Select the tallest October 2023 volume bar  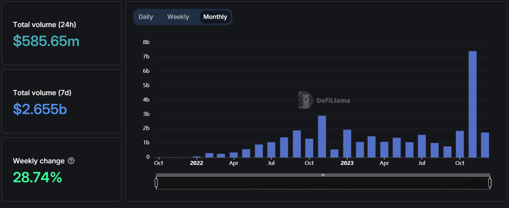(472, 104)
